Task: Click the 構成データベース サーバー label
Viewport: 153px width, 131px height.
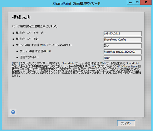Action: click(x=31, y=33)
